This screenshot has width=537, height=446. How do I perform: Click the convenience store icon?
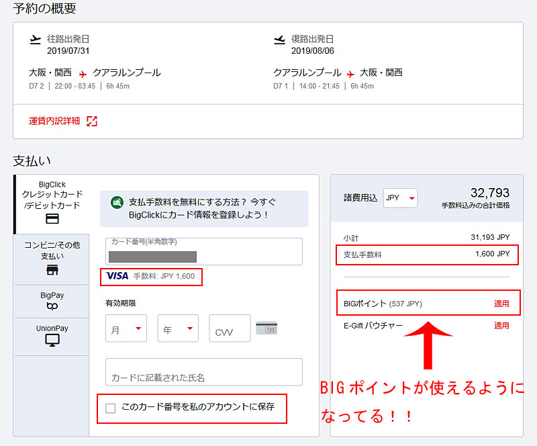[52, 270]
